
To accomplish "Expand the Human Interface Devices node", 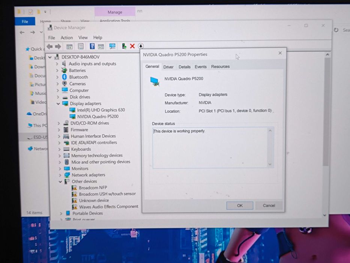I will [x=59, y=136].
